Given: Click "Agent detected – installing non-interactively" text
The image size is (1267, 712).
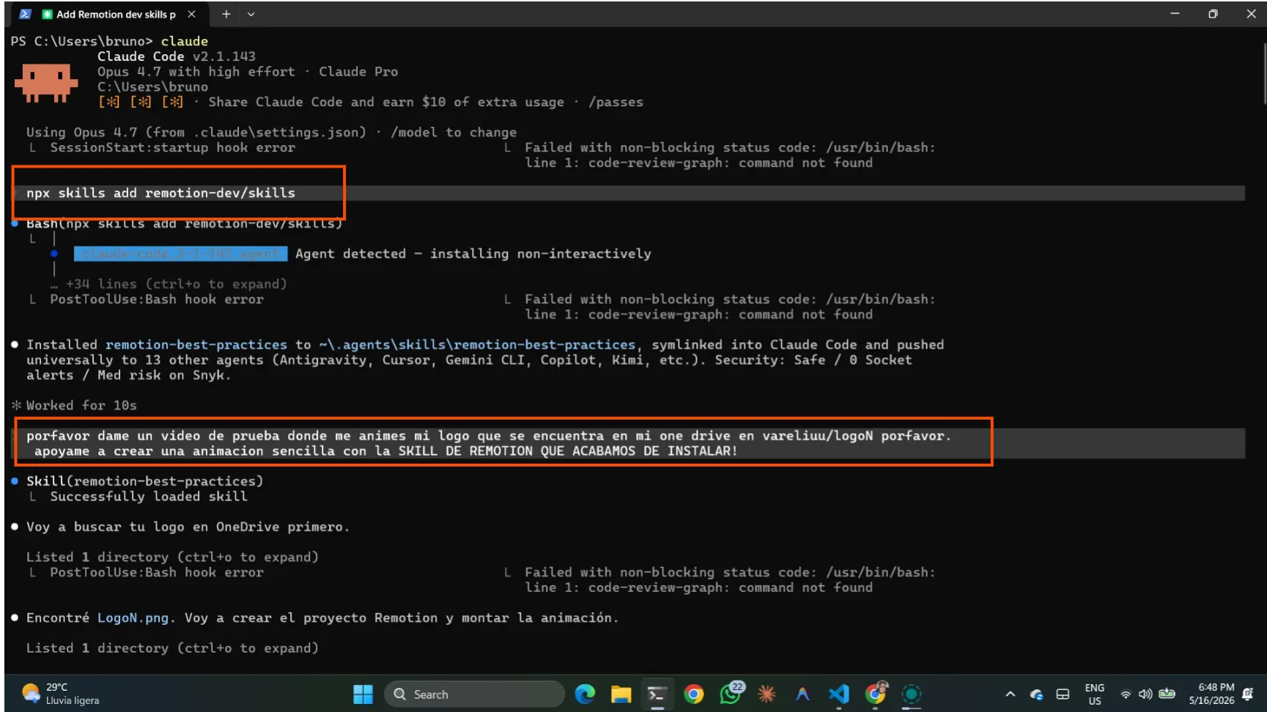Looking at the screenshot, I should point(473,253).
